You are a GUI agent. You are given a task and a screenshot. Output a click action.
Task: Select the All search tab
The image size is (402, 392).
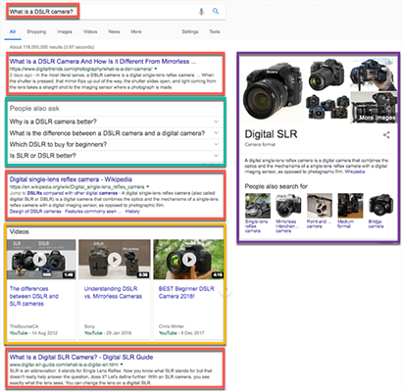(x=13, y=31)
